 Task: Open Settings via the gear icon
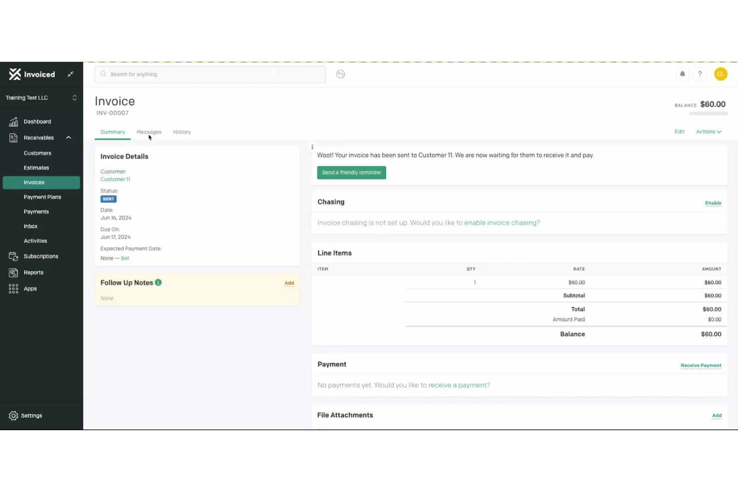click(x=12, y=415)
